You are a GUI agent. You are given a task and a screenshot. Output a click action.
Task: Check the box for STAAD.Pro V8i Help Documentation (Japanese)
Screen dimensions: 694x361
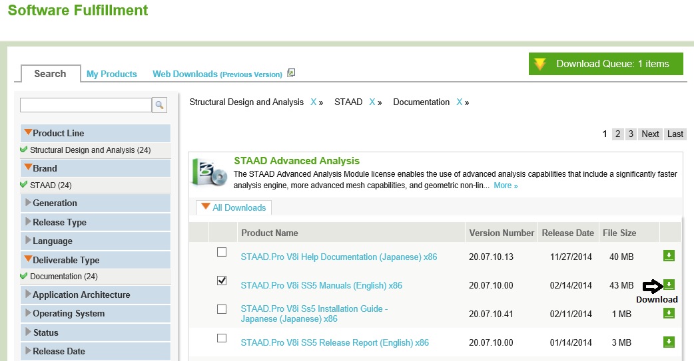(x=222, y=252)
